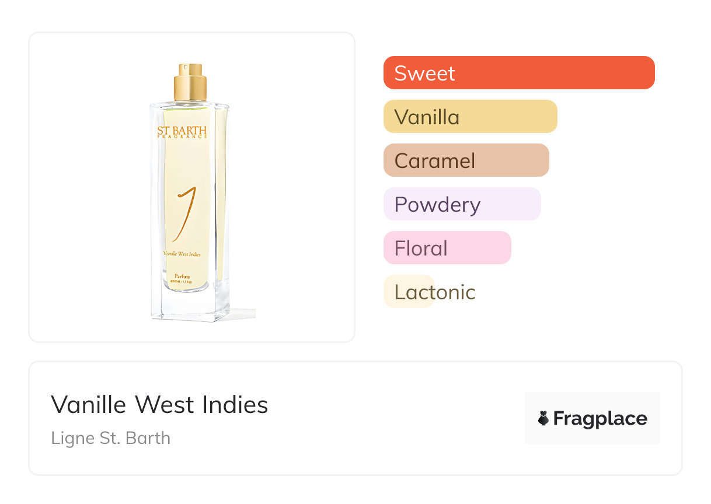Image resolution: width=711 pixels, height=504 pixels.
Task: Pick the Powdery accord bar
Action: pyautogui.click(x=462, y=204)
